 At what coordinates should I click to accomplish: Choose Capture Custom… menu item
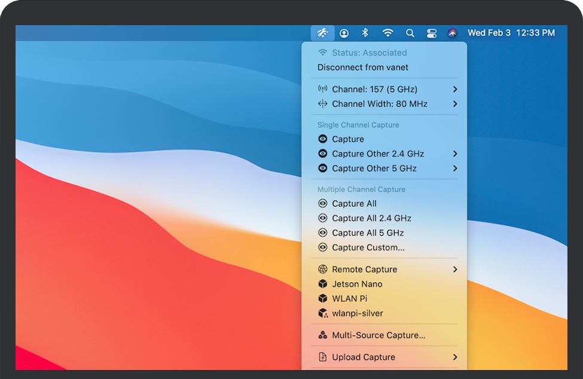click(368, 247)
